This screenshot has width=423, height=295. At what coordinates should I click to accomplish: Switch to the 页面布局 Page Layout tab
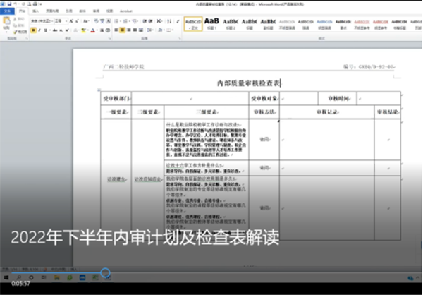point(52,11)
